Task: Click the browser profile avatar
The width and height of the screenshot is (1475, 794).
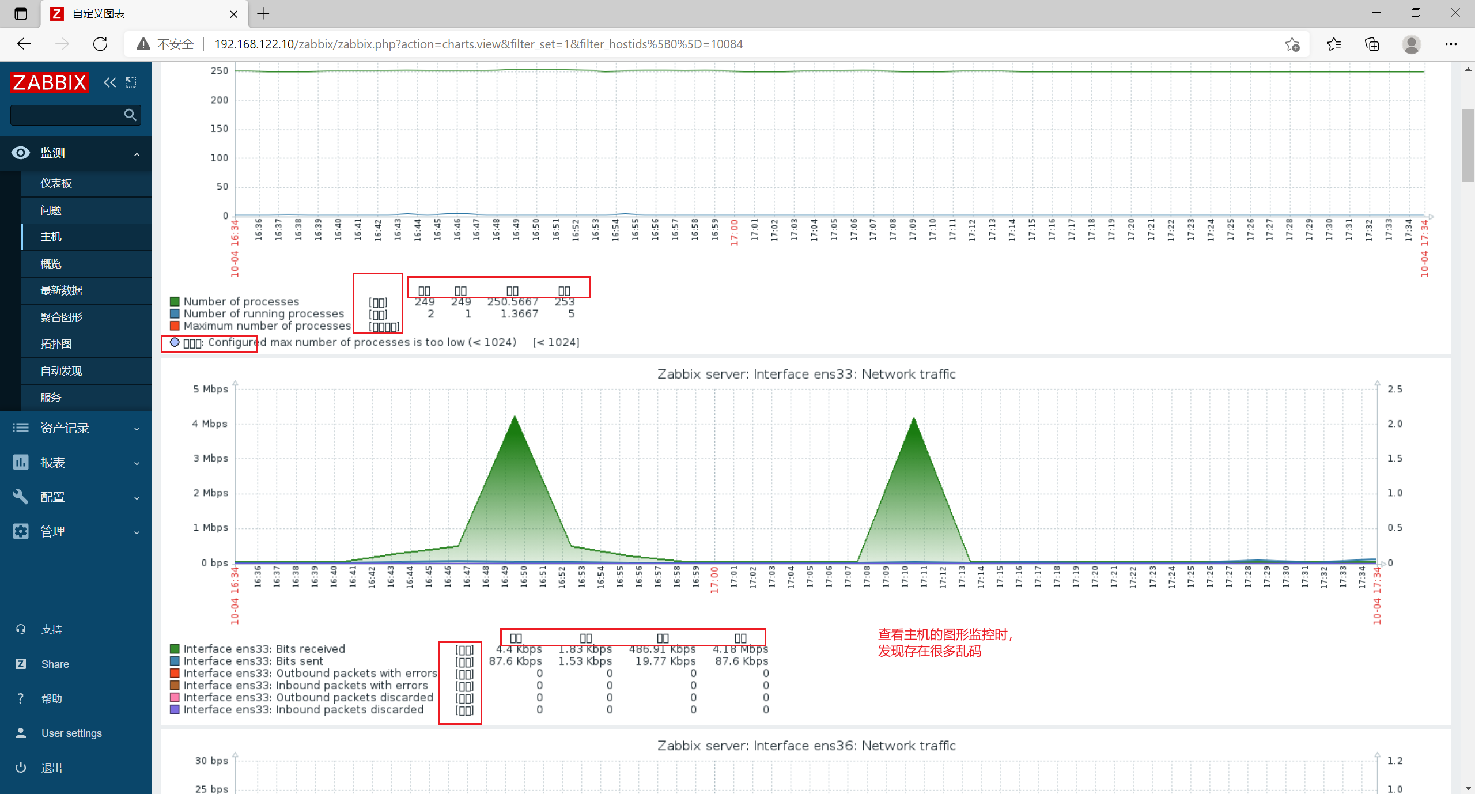Action: 1411,44
